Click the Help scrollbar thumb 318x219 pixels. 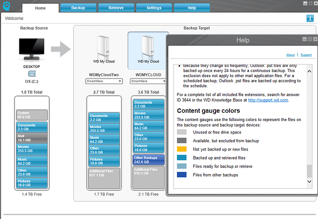309,171
